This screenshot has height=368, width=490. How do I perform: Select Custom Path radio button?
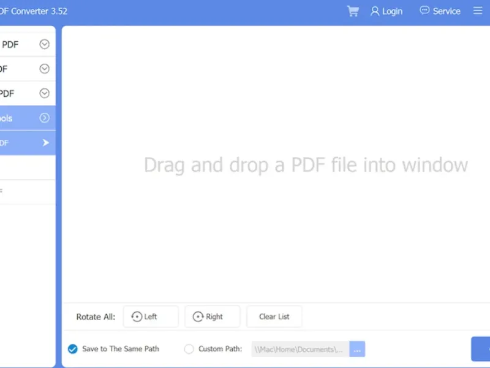tap(189, 349)
